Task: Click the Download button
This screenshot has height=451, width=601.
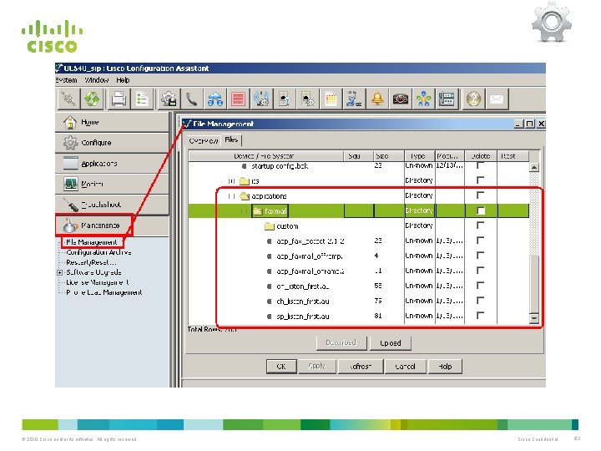Action: [341, 343]
